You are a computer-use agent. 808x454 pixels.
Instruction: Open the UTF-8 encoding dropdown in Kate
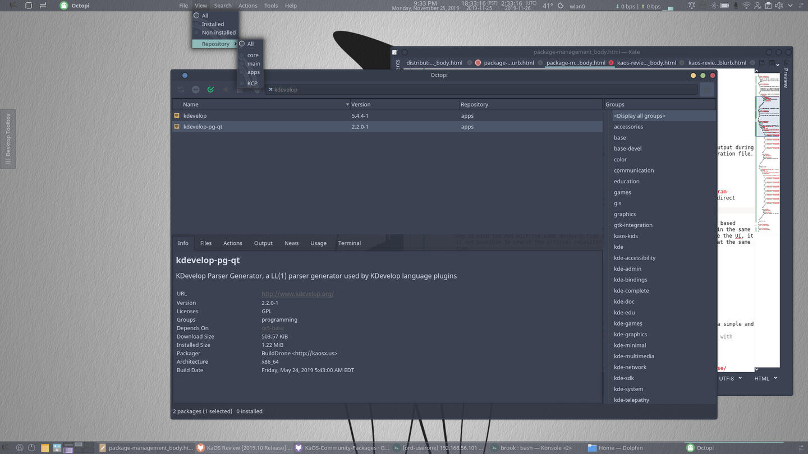point(730,378)
